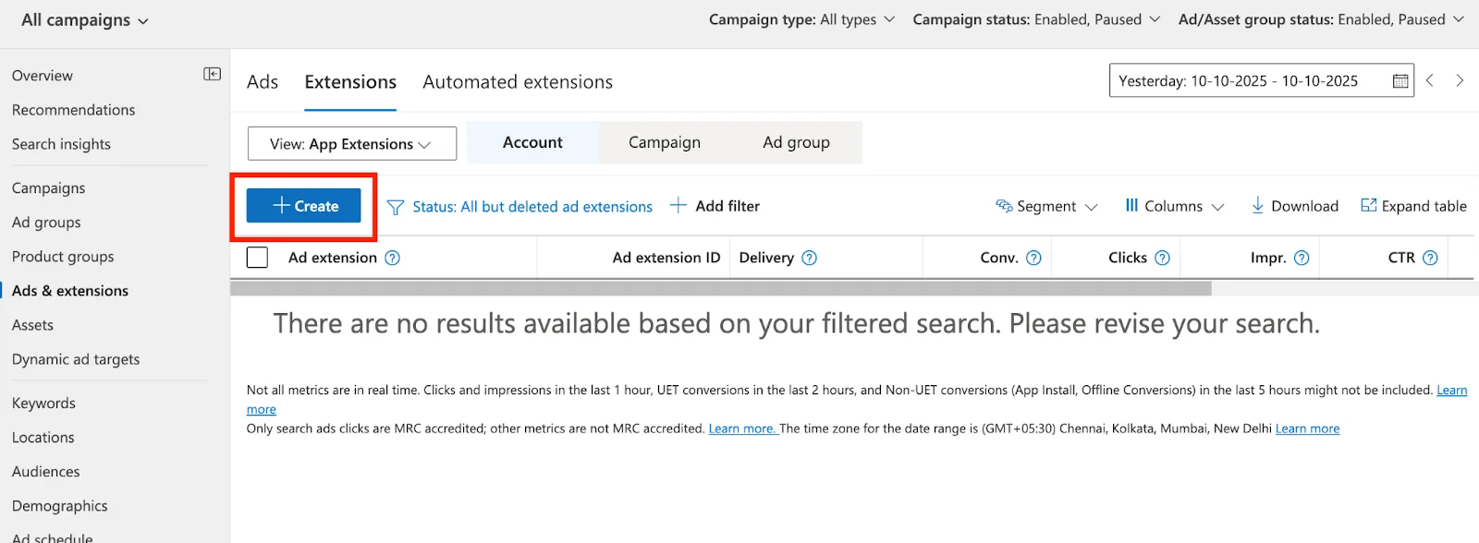Sort by Clicks column header

point(1128,258)
